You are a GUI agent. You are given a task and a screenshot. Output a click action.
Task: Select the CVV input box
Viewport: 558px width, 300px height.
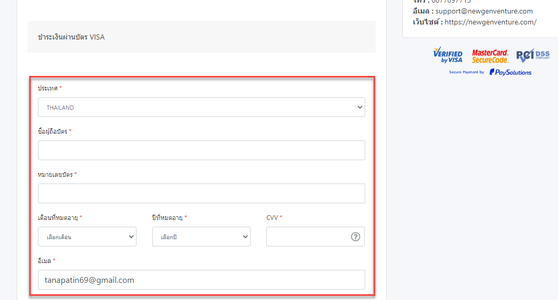(x=307, y=237)
